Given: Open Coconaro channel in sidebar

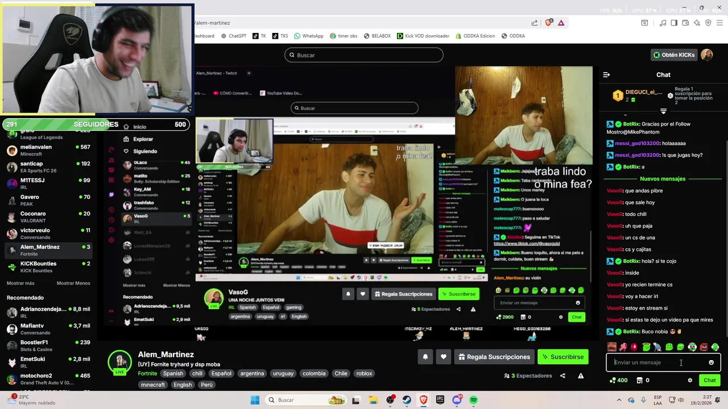Looking at the screenshot, I should (48, 217).
